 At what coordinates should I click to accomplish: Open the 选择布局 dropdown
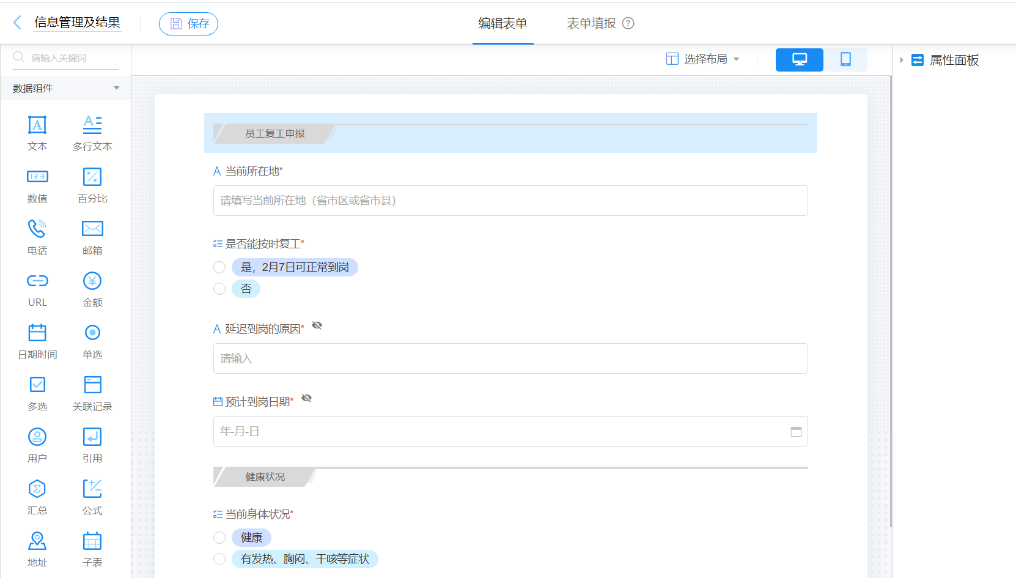coord(703,59)
